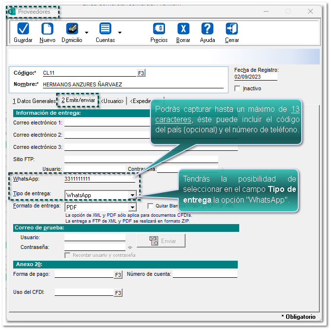
Task: Click the F3 button beside Forma de pago
Action: [118, 275]
